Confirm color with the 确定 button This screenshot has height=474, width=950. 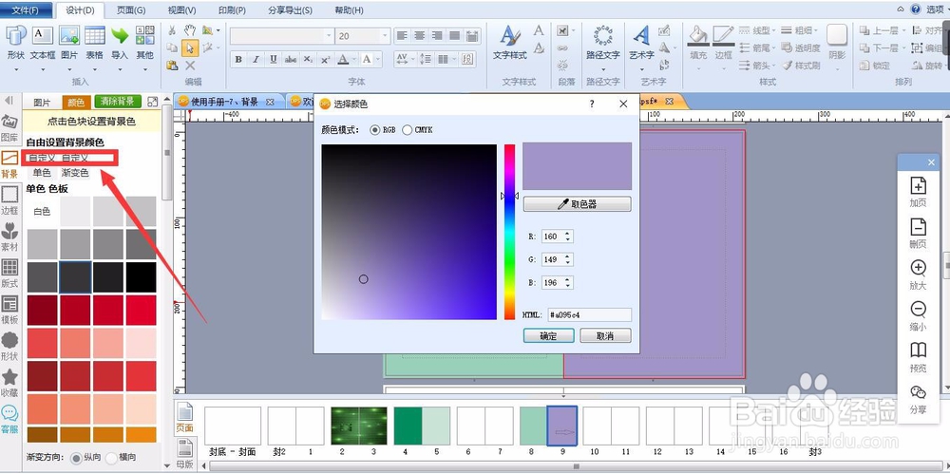(x=548, y=336)
